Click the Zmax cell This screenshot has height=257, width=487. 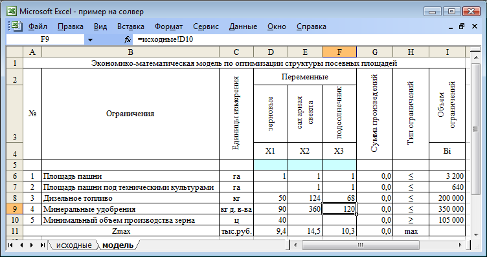pyautogui.click(x=121, y=231)
